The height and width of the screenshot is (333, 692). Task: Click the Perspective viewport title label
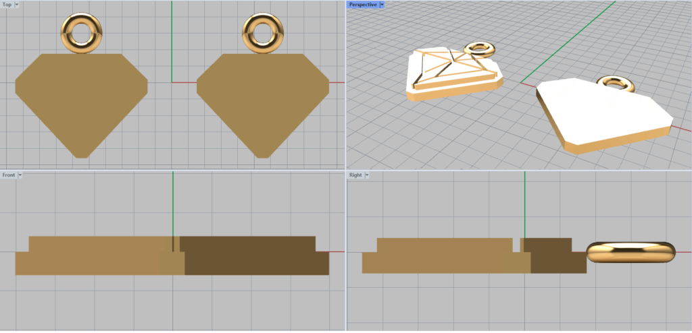pyautogui.click(x=363, y=4)
